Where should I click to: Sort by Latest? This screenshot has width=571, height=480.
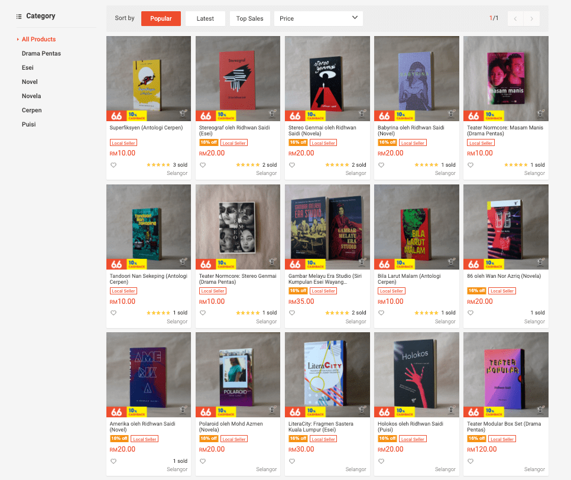point(205,18)
